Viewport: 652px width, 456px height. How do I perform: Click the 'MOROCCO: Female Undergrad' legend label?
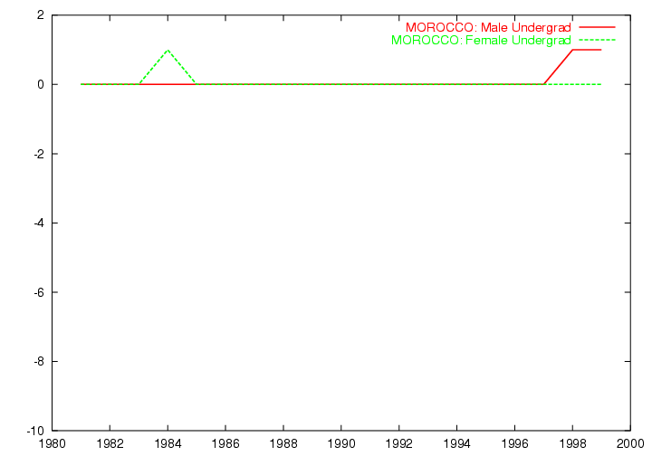click(481, 41)
